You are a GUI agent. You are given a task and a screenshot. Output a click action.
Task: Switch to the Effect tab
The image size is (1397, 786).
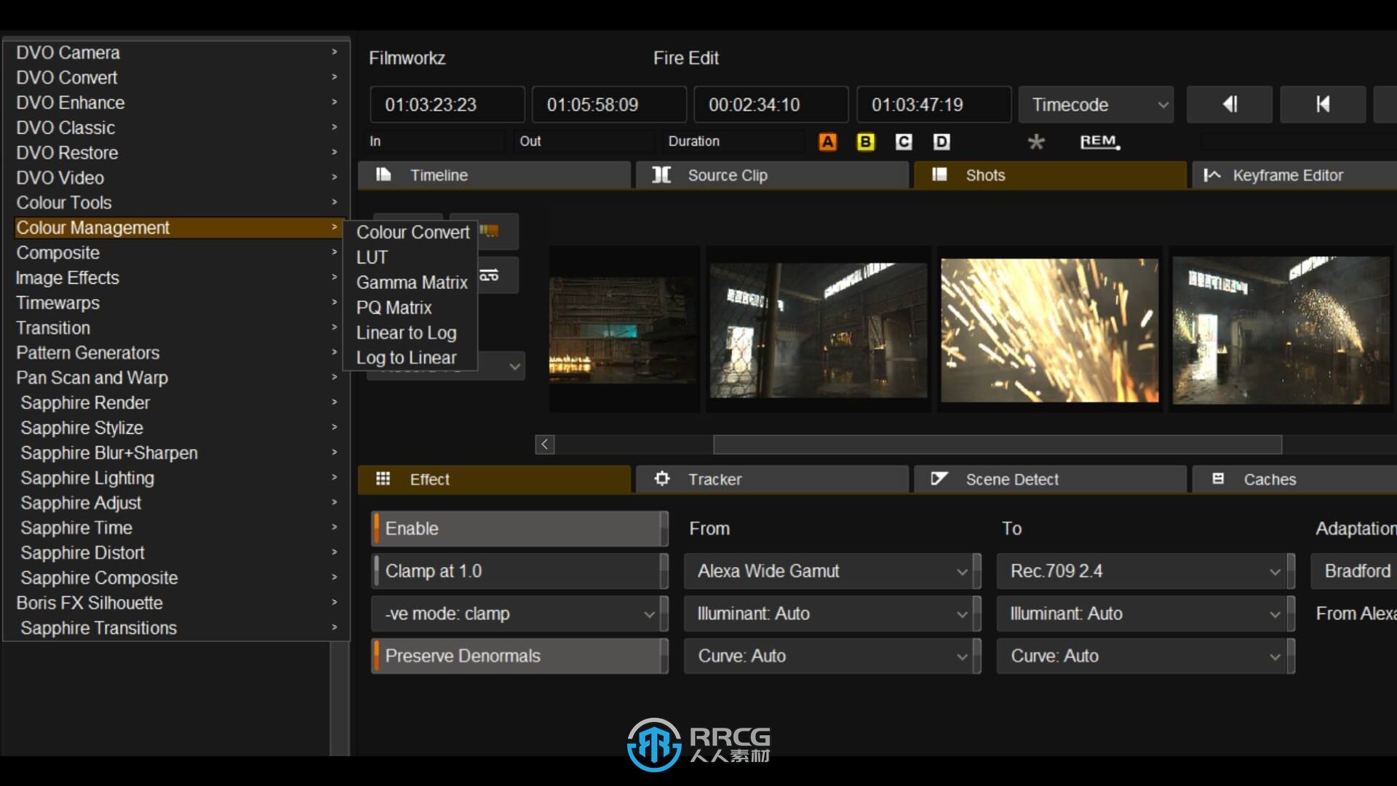click(494, 480)
